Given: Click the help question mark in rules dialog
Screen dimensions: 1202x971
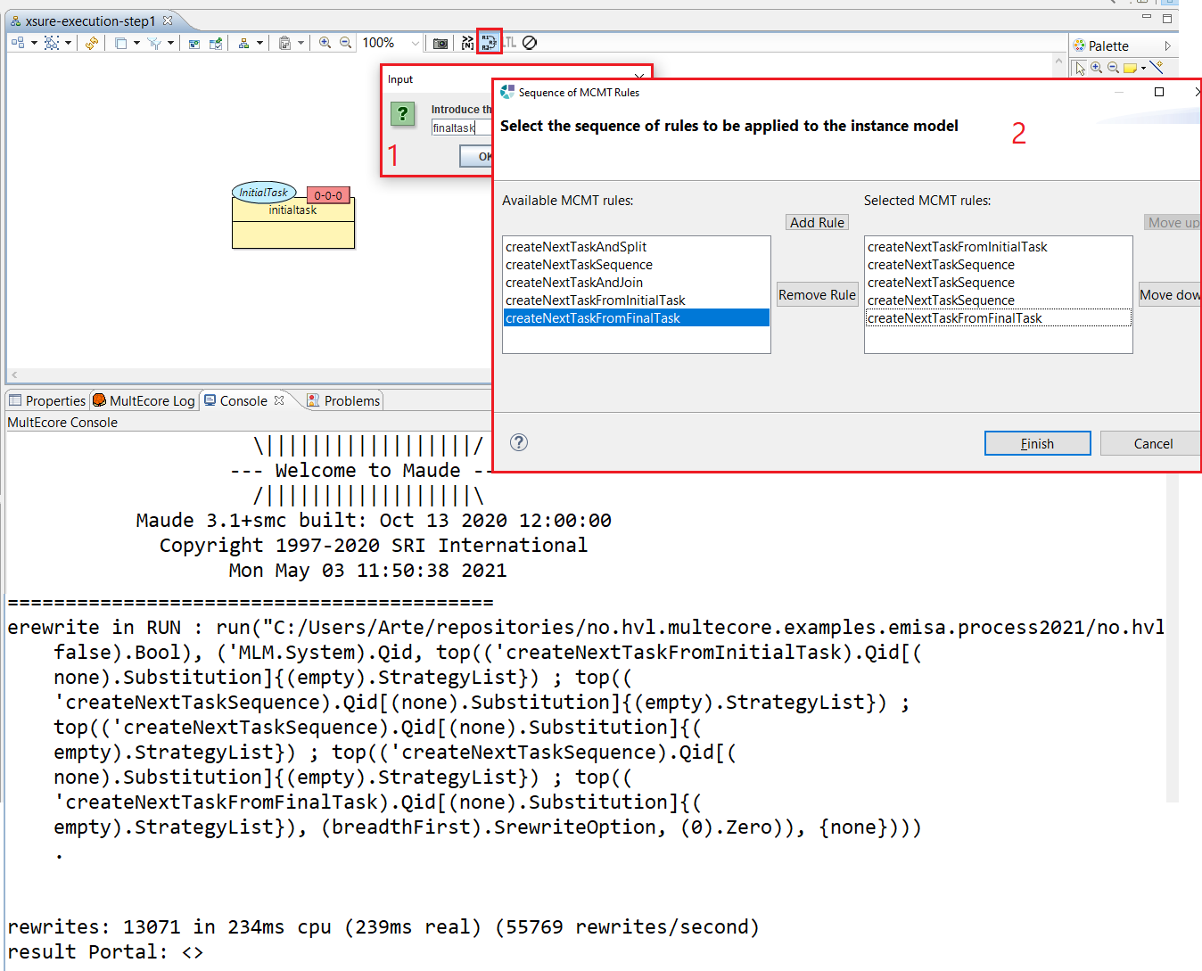Looking at the screenshot, I should point(519,442).
